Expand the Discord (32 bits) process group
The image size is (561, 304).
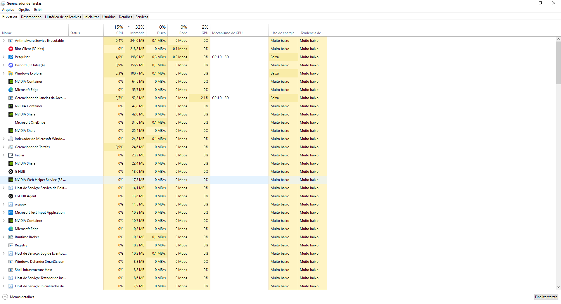[x=4, y=65]
